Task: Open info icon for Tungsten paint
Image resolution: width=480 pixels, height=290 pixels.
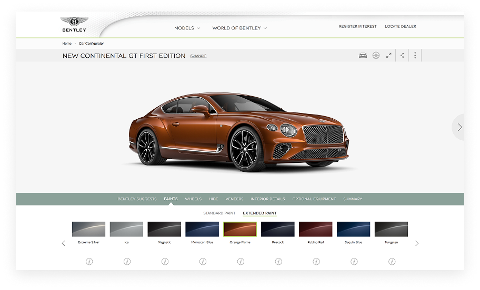Action: pos(392,262)
